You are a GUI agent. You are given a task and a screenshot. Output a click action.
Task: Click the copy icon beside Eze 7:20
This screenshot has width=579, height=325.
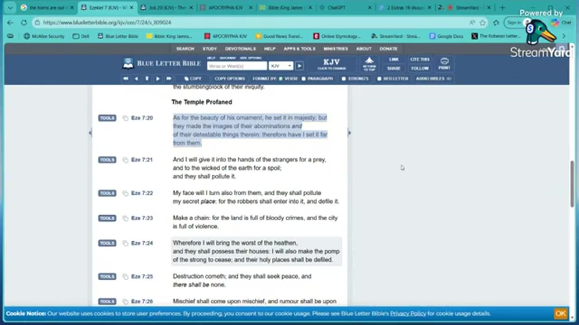[125, 118]
